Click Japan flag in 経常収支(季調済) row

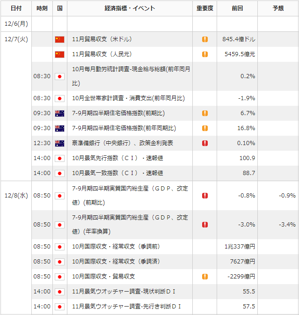click(x=59, y=262)
